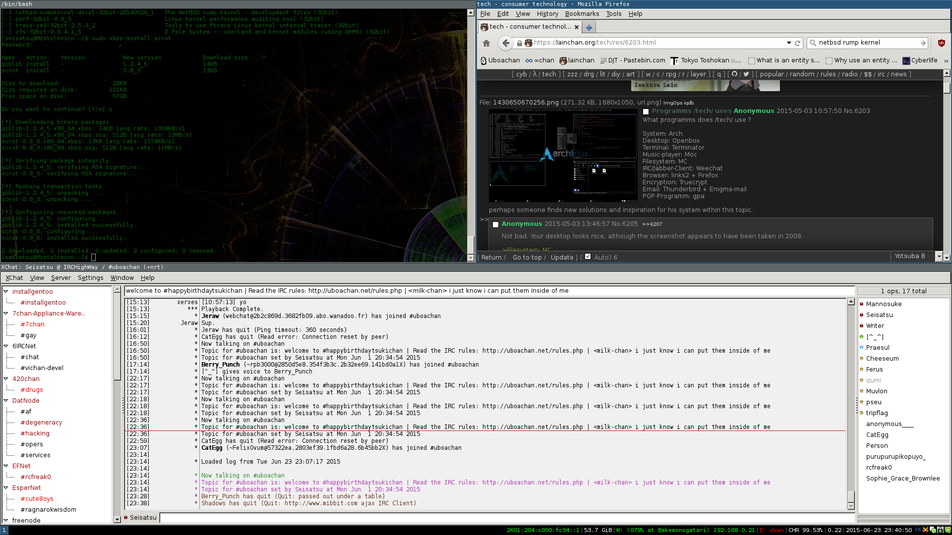The width and height of the screenshot is (952, 535).
Task: Select the #vichan-devel channel
Action: coord(42,368)
